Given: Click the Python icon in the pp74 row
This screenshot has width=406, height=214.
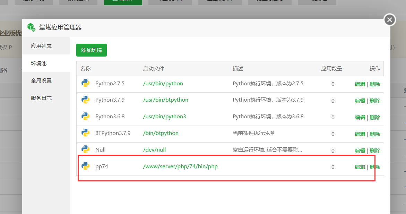Looking at the screenshot, I should point(85,166).
